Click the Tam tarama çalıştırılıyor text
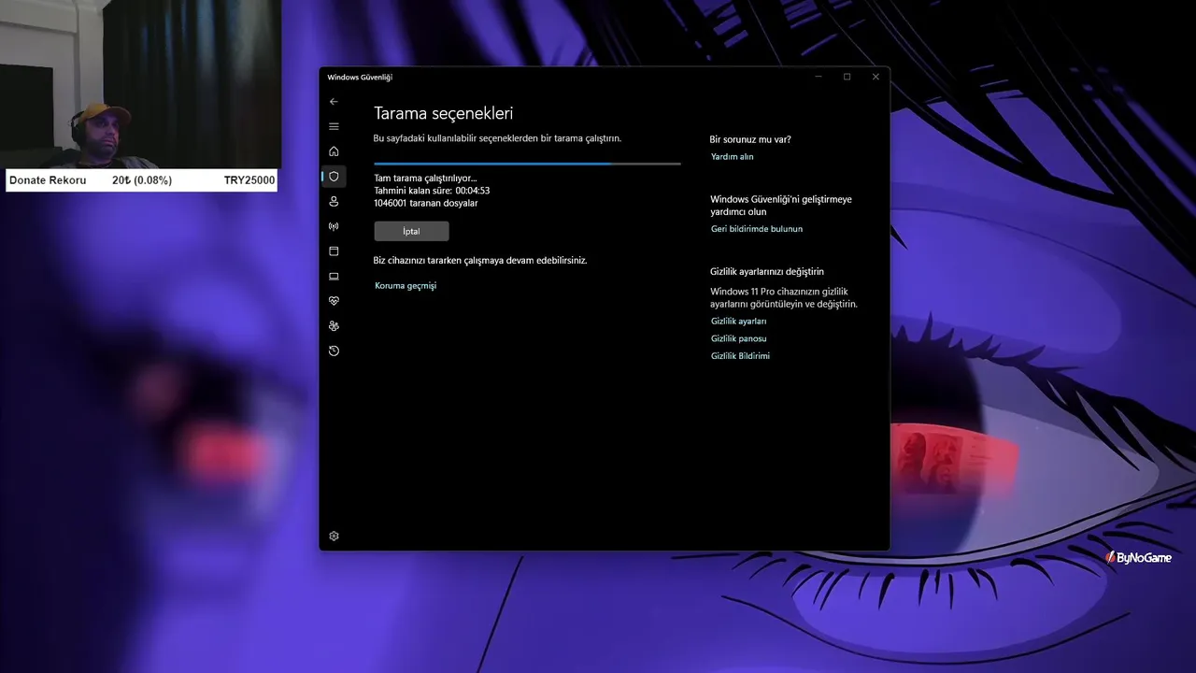 click(x=425, y=178)
